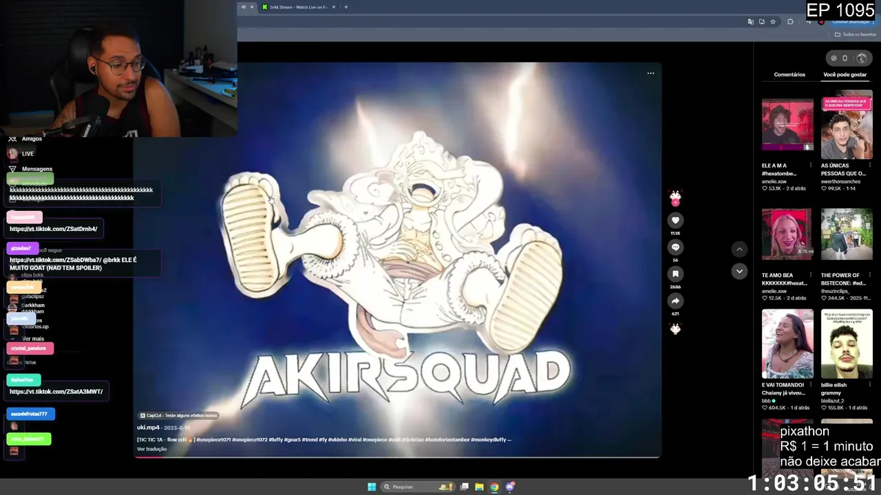
Task: Click the CapCut effects badge
Action: 178,415
